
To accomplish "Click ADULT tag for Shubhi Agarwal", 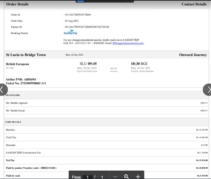I will pos(204,103).
